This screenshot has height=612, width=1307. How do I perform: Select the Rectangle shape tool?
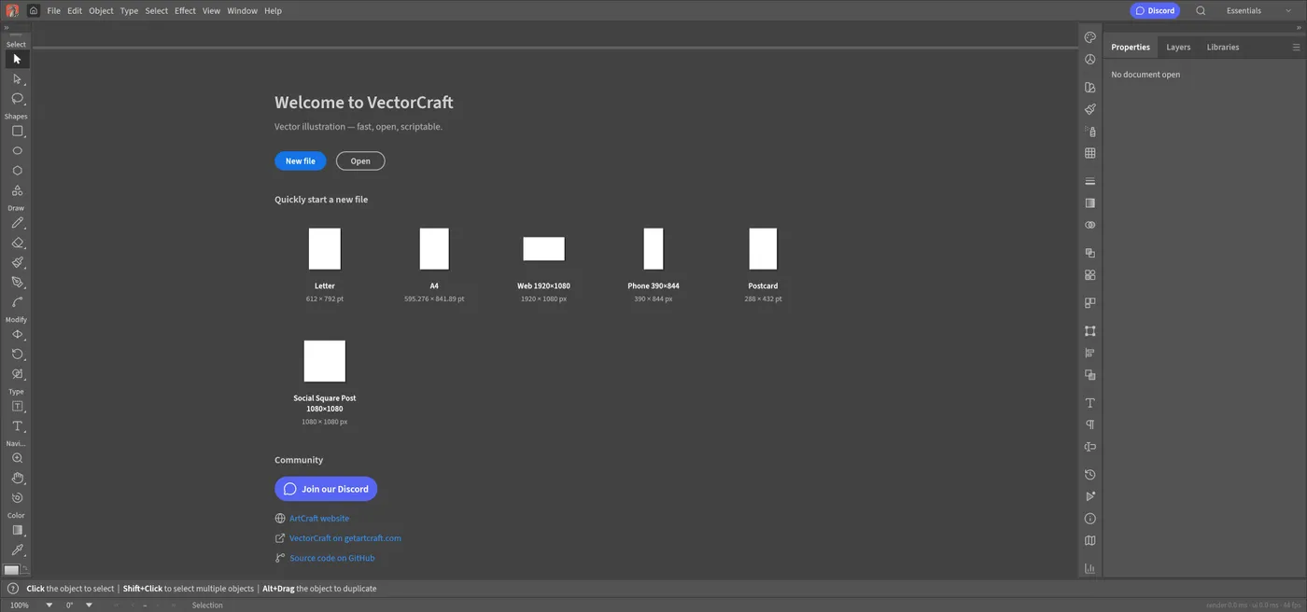click(x=17, y=132)
